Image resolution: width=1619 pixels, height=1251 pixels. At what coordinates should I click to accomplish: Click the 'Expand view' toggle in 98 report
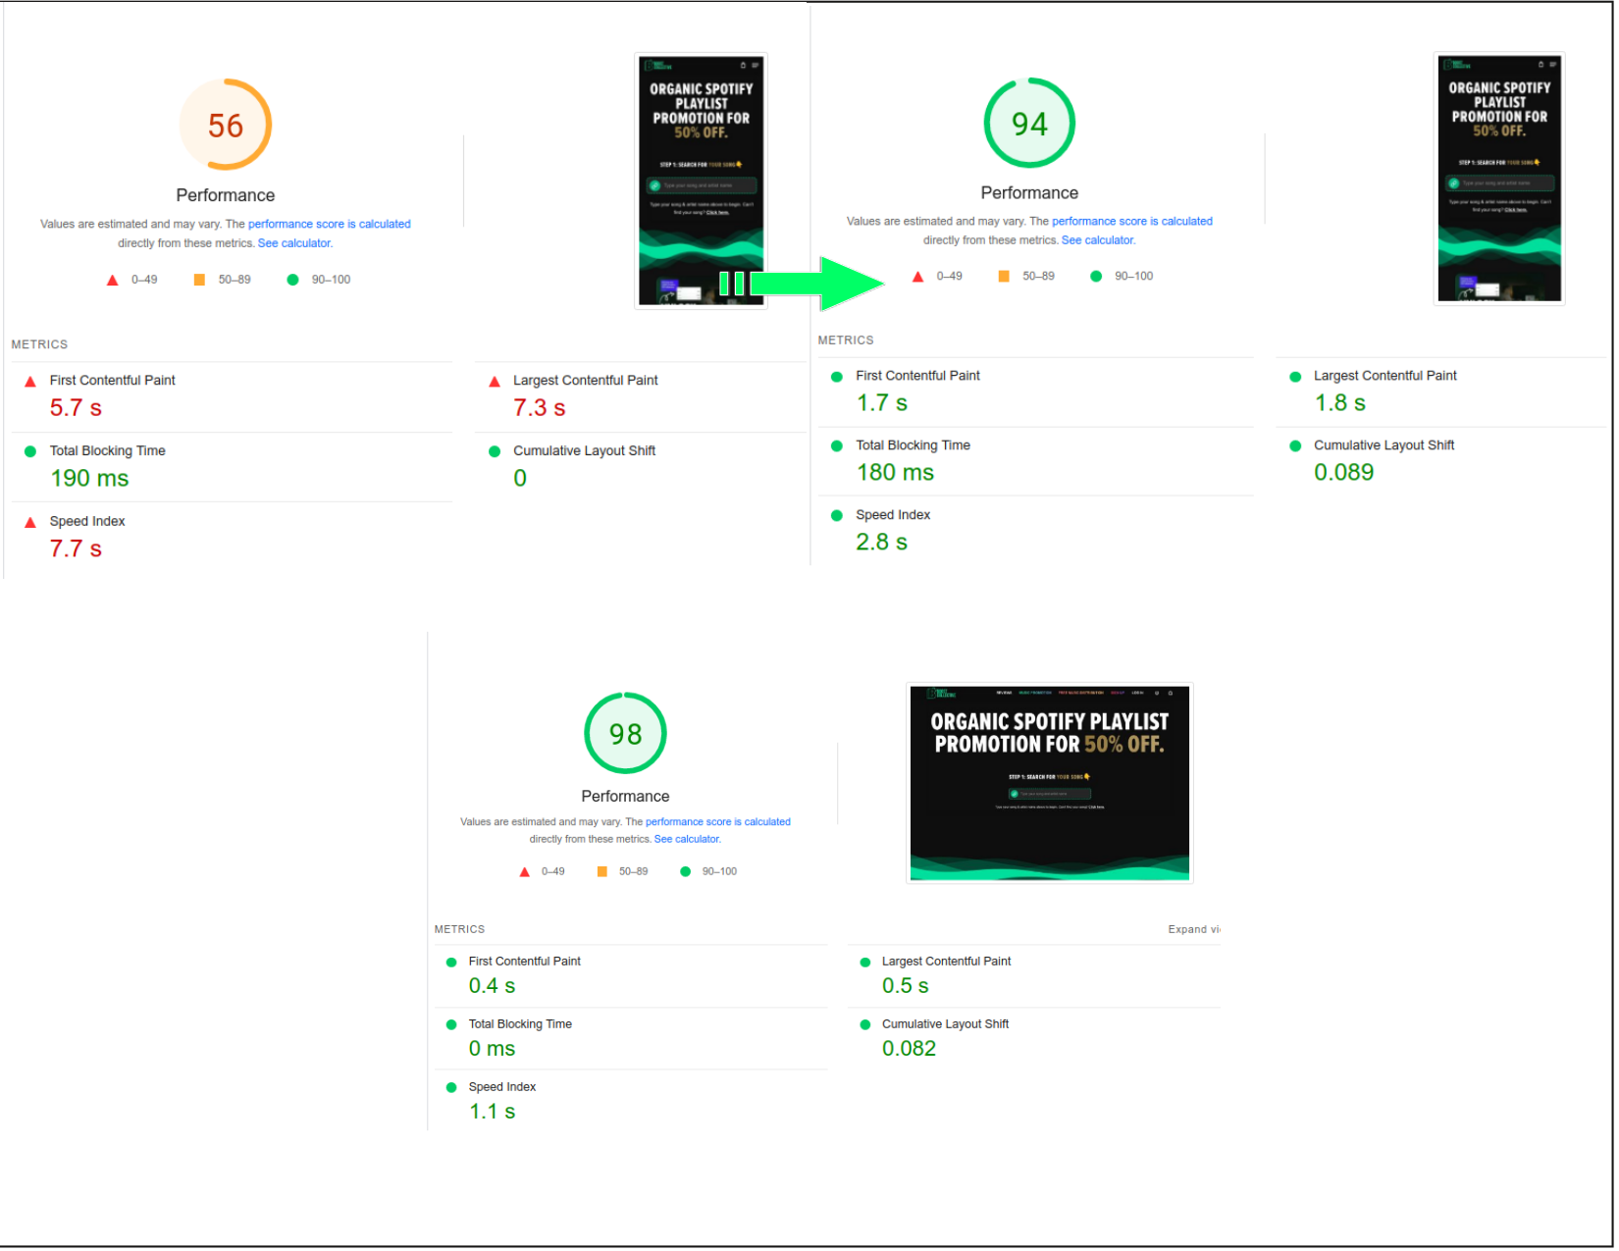click(1193, 929)
